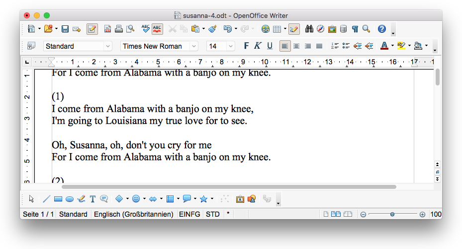This screenshot has height=249, width=462.
Task: Insert Table grid icon
Action: (277, 29)
